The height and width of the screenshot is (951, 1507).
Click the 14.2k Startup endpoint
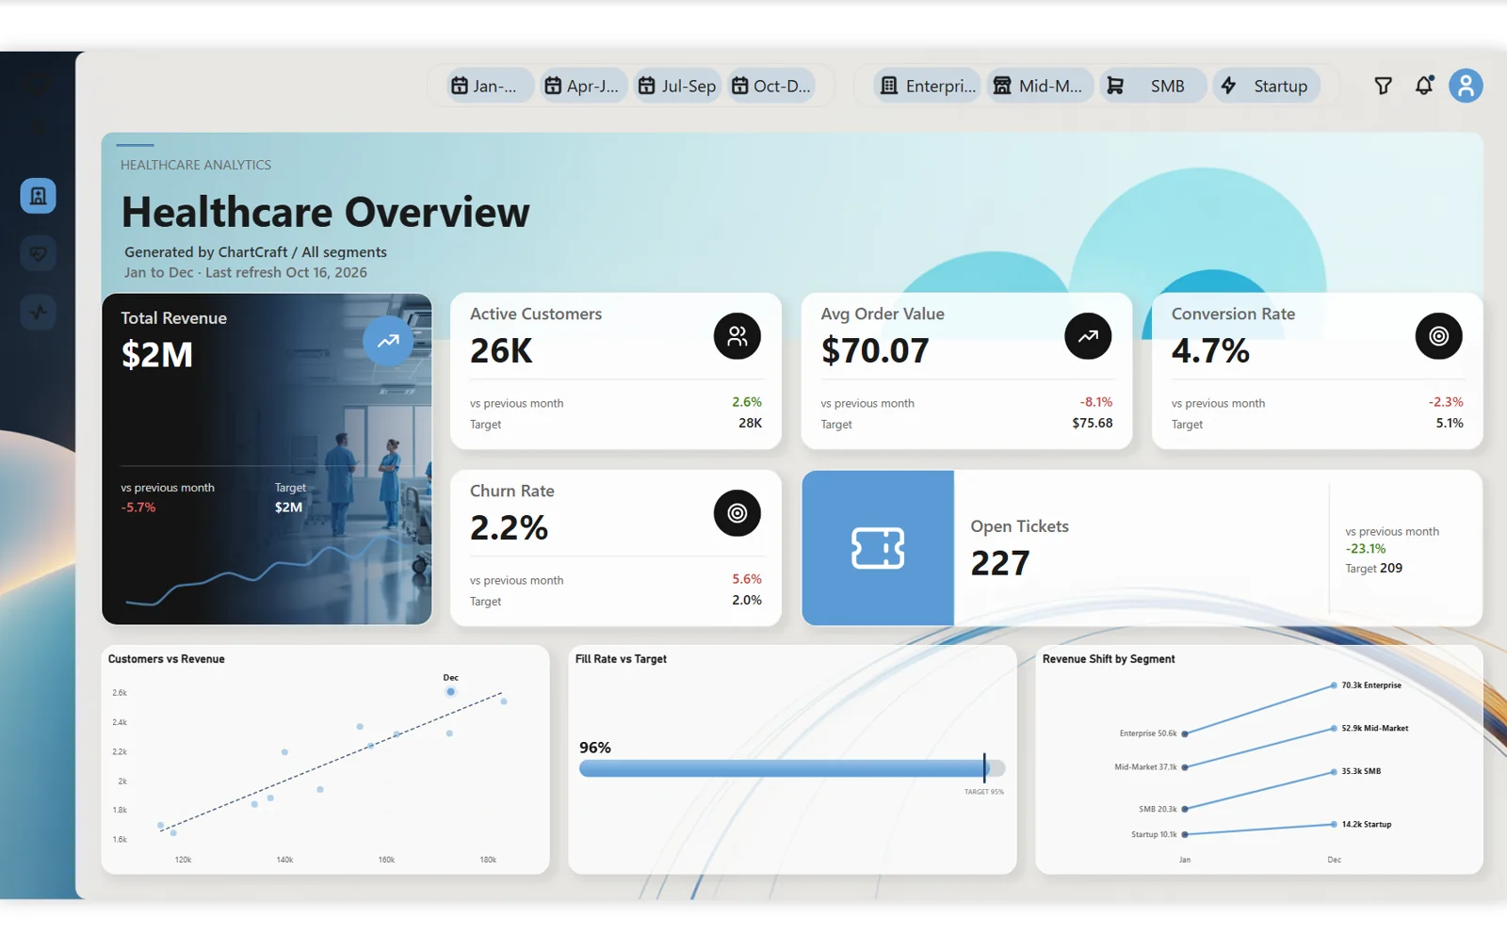(x=1334, y=824)
